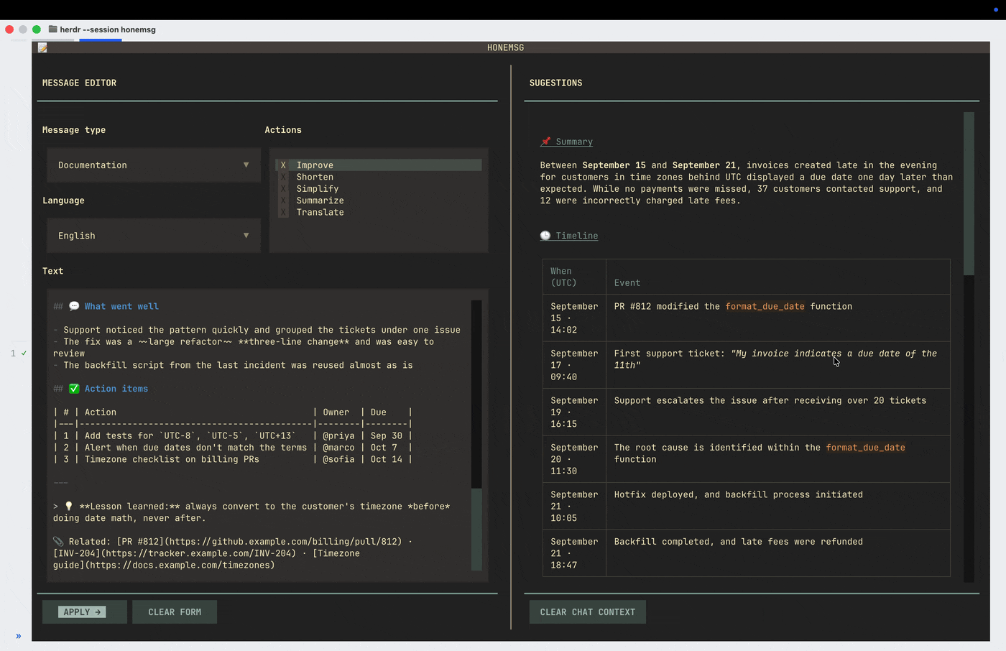Viewport: 1006px width, 651px height.
Task: Click the 'Timezone checklist on billing PRs' row text
Action: coord(172,459)
